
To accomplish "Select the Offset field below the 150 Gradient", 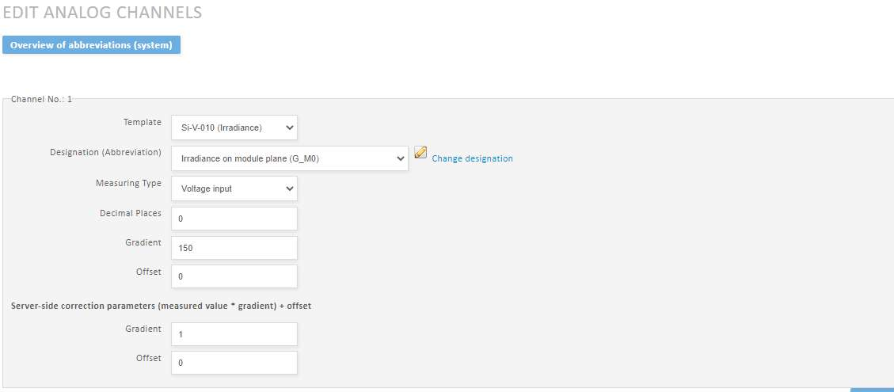I will [234, 277].
